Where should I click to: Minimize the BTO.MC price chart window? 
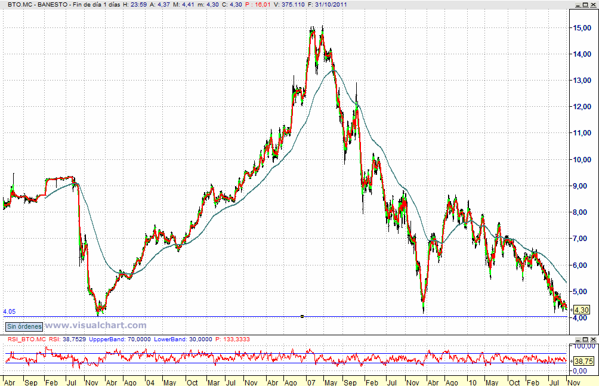point(579,5)
